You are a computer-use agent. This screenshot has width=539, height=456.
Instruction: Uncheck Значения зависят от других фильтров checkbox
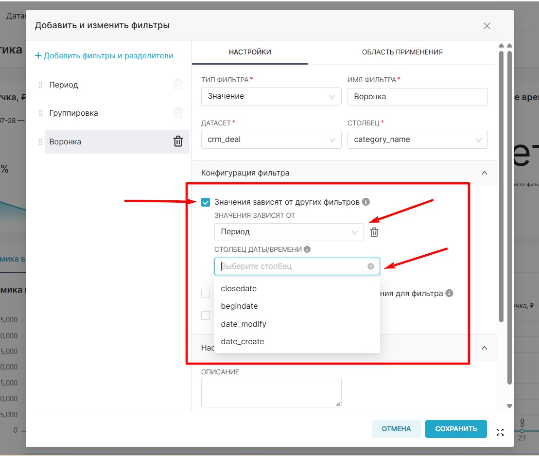click(x=206, y=202)
